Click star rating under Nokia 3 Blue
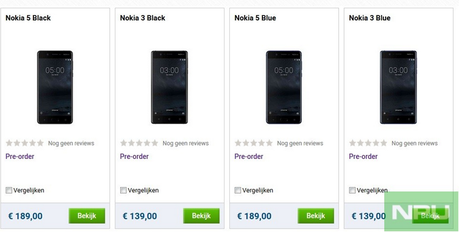Screen dimensions: 459x232 368,143
